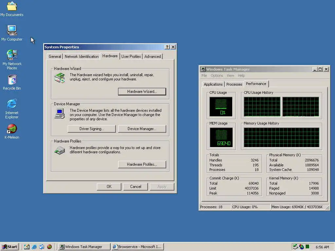335x251 pixels.
Task: Click the second CPU Usage History graph
Action: [x=301, y=107]
